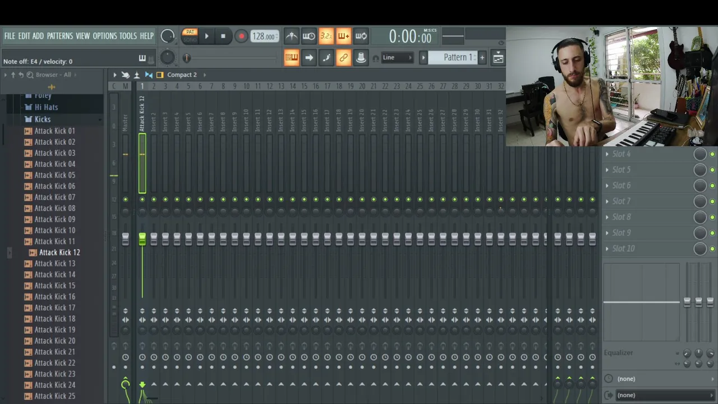Mute Insert 1 via its green LED
718x404 pixels.
click(x=142, y=199)
